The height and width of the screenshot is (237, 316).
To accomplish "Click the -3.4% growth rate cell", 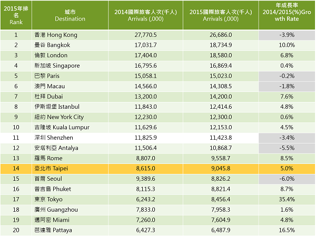I will [x=287, y=138].
